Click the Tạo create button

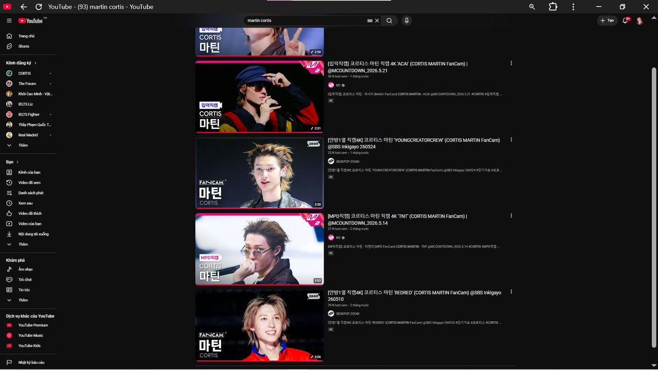tap(607, 20)
